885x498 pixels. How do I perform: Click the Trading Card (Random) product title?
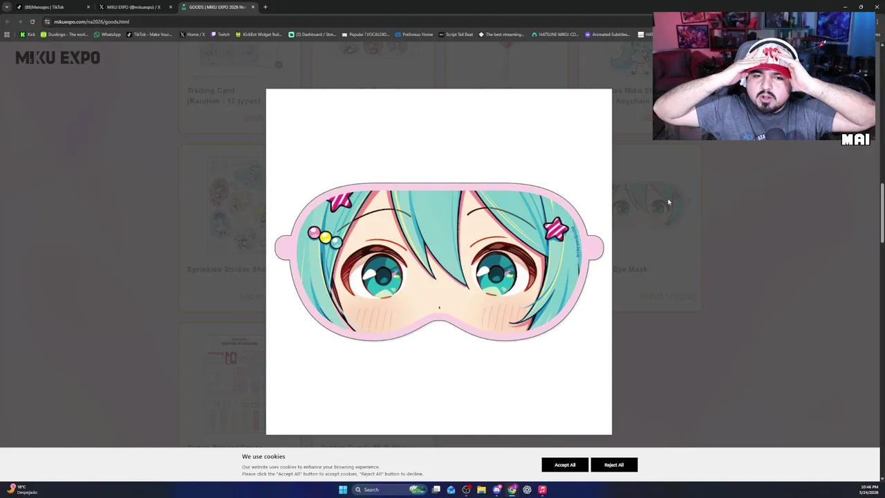(223, 95)
